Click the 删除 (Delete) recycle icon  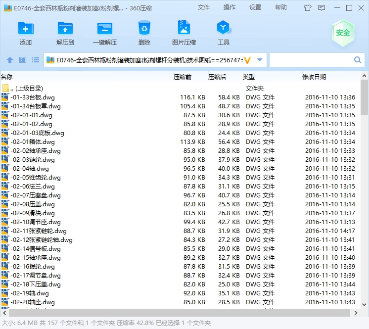[144, 29]
